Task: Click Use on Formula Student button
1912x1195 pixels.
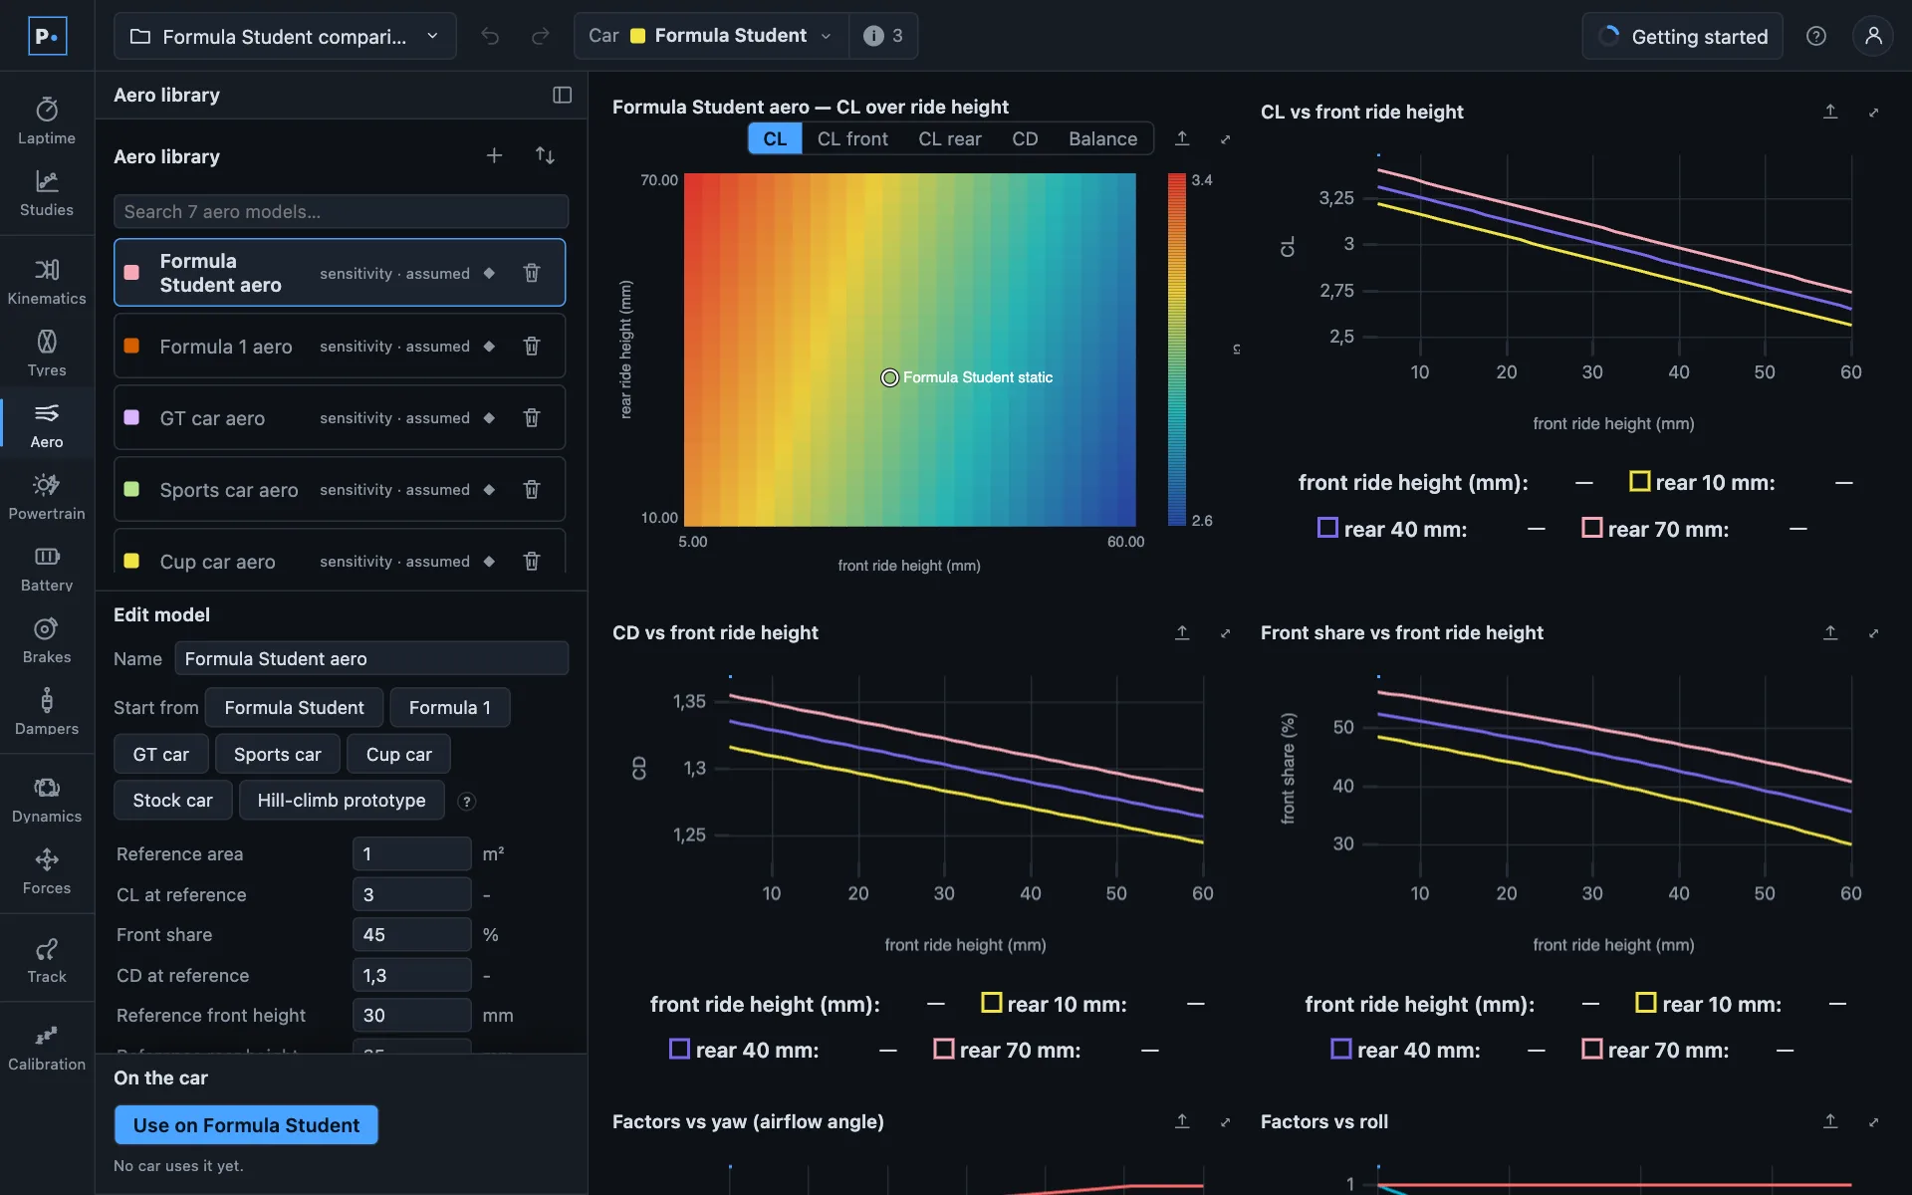Action: (246, 1124)
